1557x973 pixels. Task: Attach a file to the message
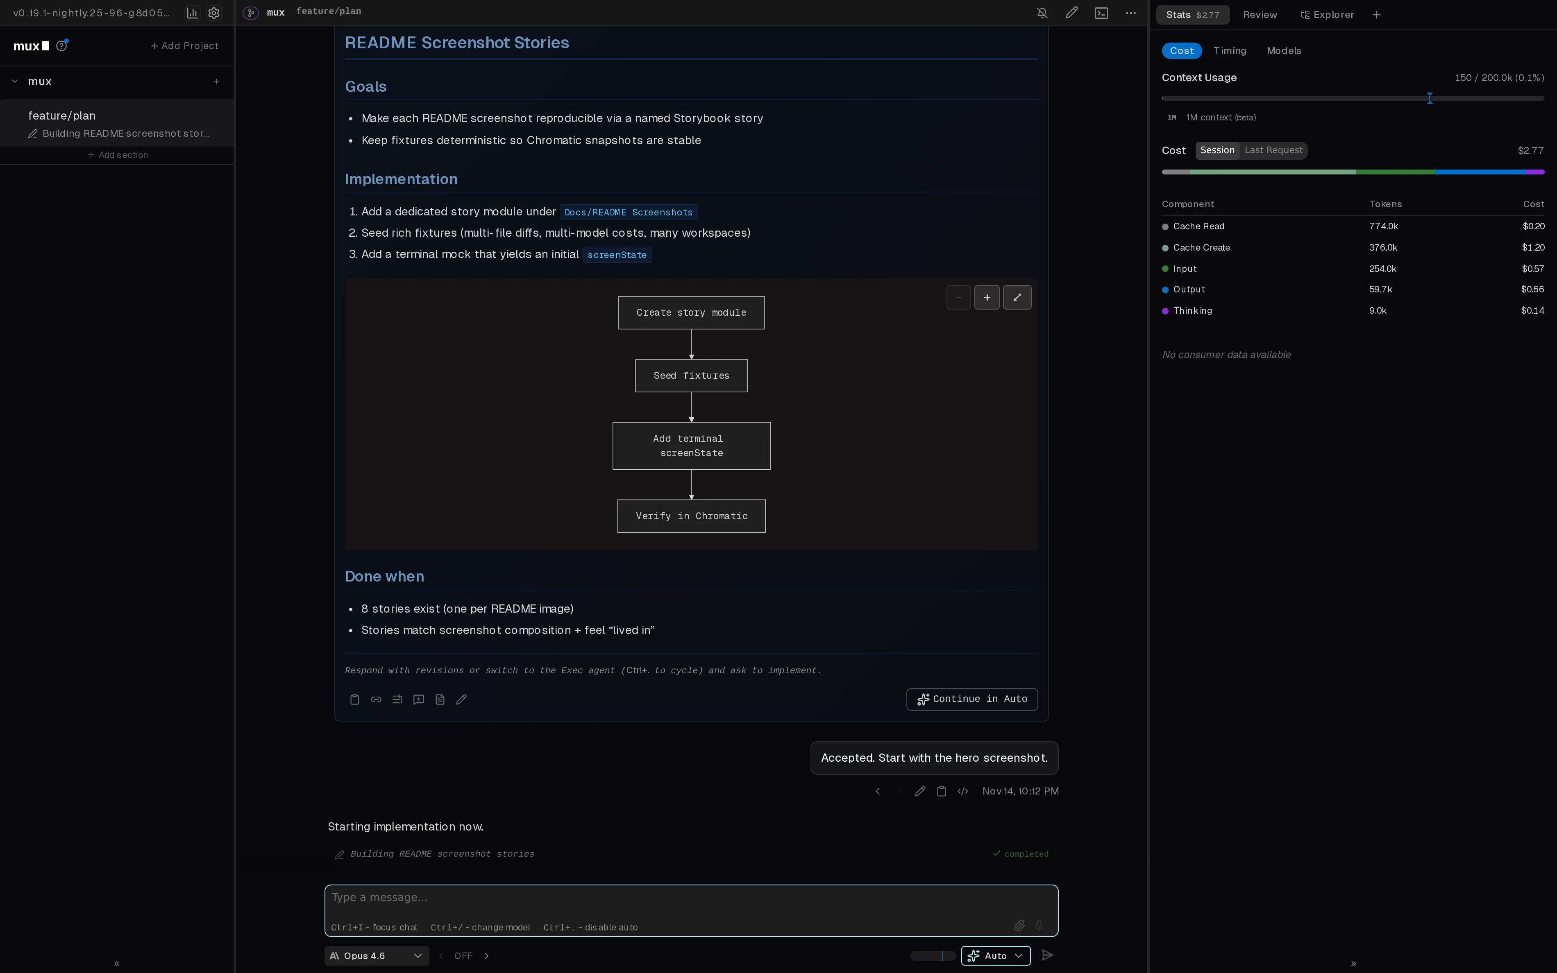click(1019, 925)
